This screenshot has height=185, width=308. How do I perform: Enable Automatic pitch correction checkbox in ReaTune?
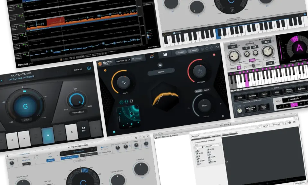(194, 143)
